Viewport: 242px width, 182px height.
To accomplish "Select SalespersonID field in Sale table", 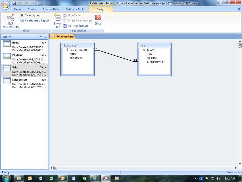I will (x=155, y=62).
